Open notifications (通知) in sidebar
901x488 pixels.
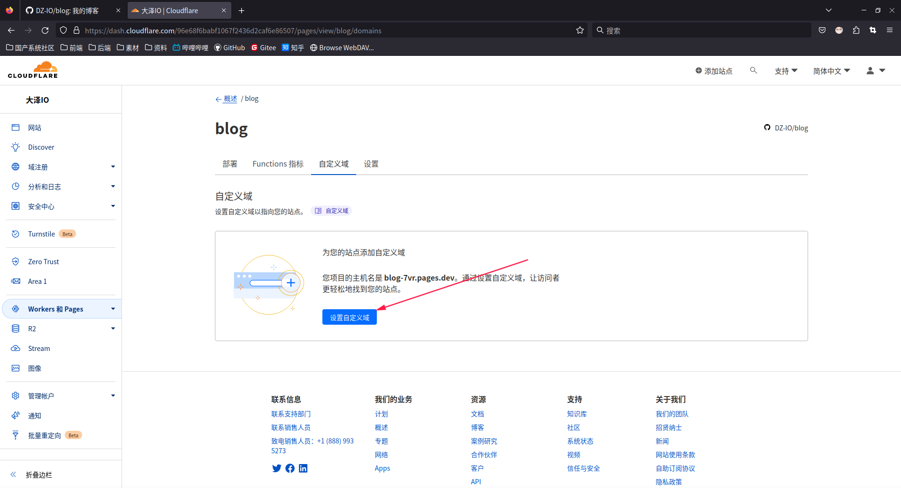point(34,416)
